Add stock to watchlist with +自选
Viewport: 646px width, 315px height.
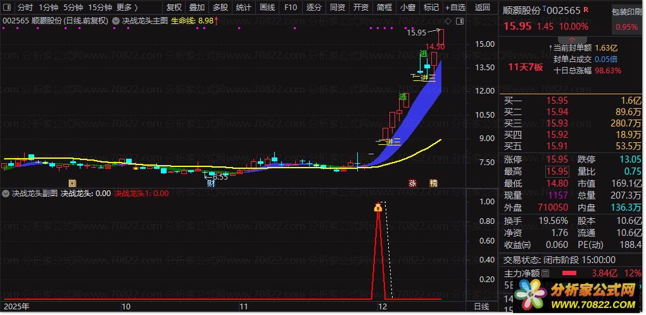pyautogui.click(x=455, y=8)
